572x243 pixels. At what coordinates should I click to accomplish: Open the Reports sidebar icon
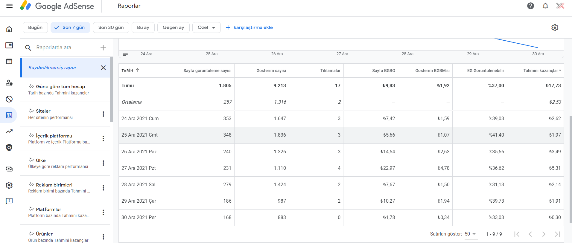click(9, 115)
